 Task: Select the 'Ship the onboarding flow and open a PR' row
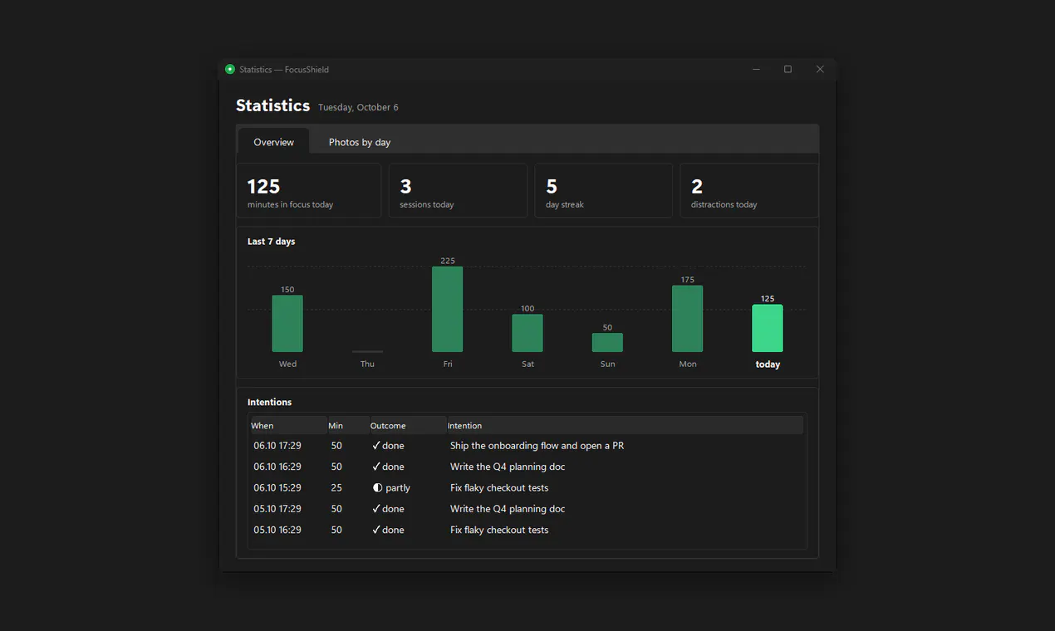click(527, 446)
